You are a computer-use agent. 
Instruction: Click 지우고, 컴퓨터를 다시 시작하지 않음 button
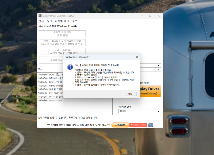tap(62, 42)
